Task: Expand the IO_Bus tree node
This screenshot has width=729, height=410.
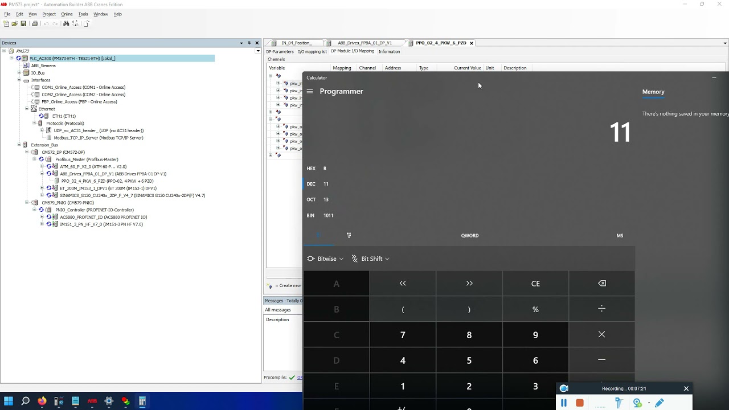Action: click(19, 73)
